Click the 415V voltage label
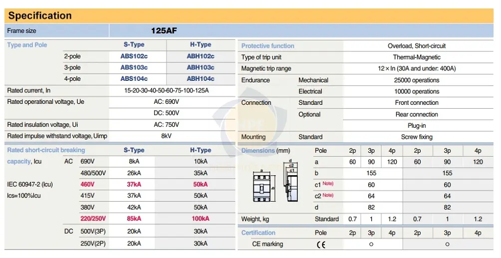501x258 pixels. (87, 196)
